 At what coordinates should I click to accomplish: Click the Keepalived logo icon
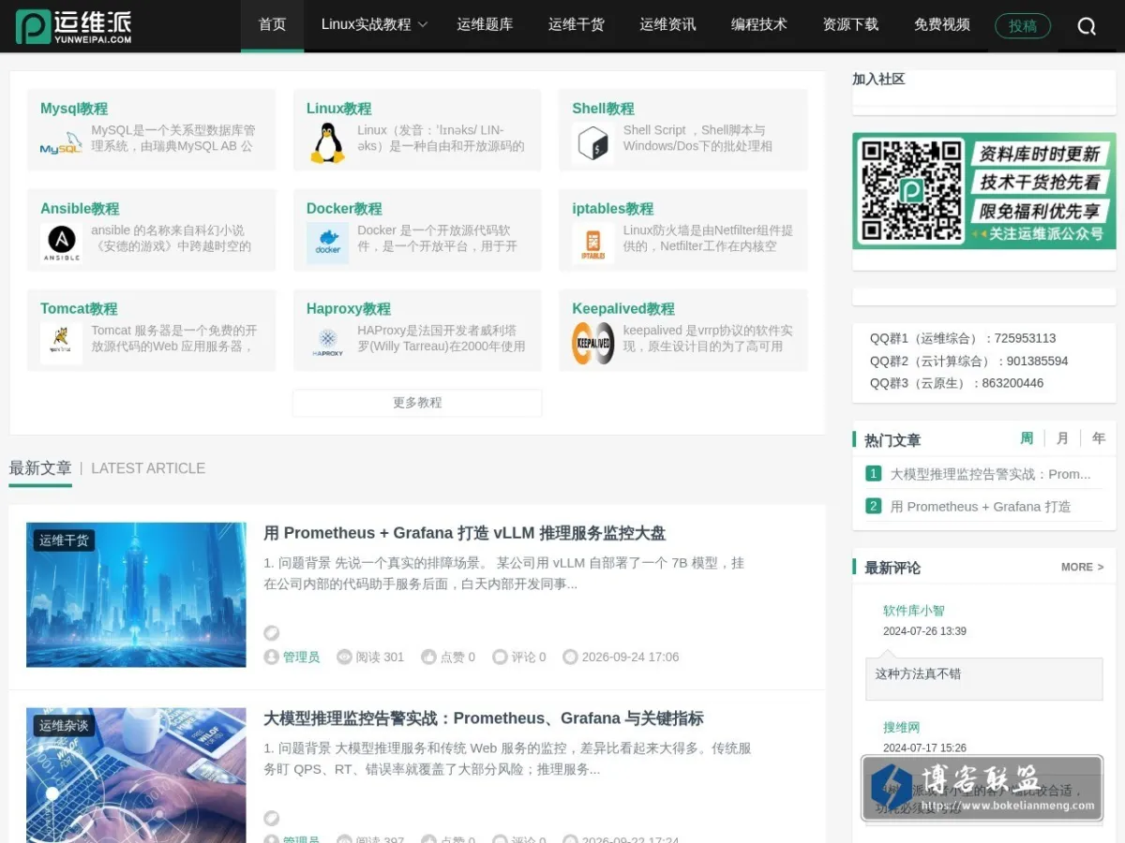[x=593, y=344]
